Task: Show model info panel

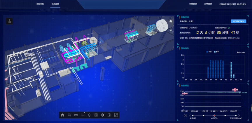Action: point(109,115)
